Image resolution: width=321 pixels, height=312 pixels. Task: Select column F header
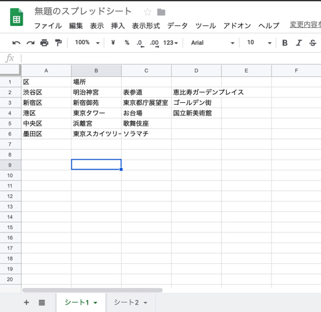point(296,71)
